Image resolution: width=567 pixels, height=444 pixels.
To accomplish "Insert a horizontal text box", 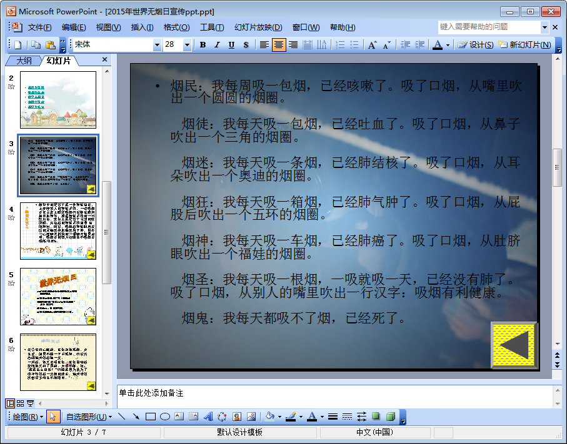I will tap(179, 417).
